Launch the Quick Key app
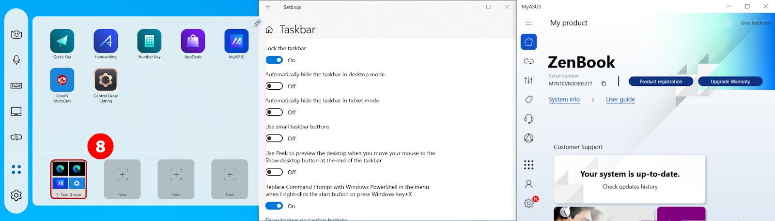Image resolution: width=775 pixels, height=221 pixels. click(62, 41)
